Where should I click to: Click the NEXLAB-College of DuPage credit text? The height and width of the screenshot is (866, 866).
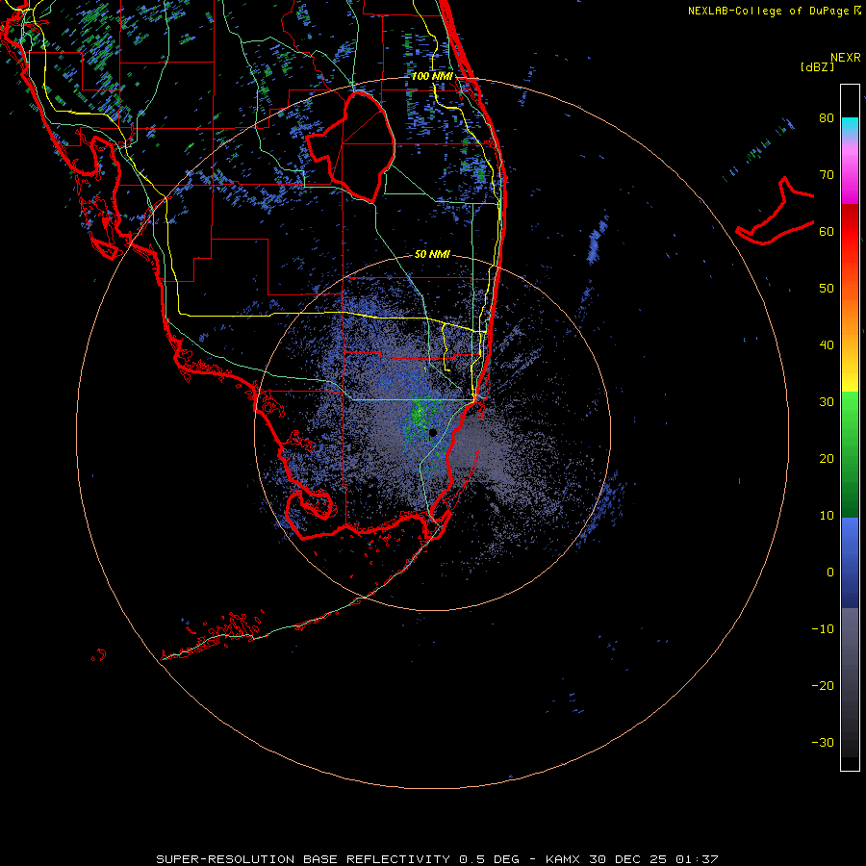(774, 11)
